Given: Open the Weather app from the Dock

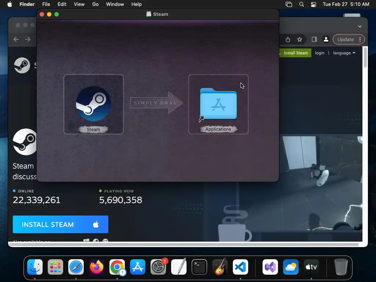Looking at the screenshot, I should (291, 267).
